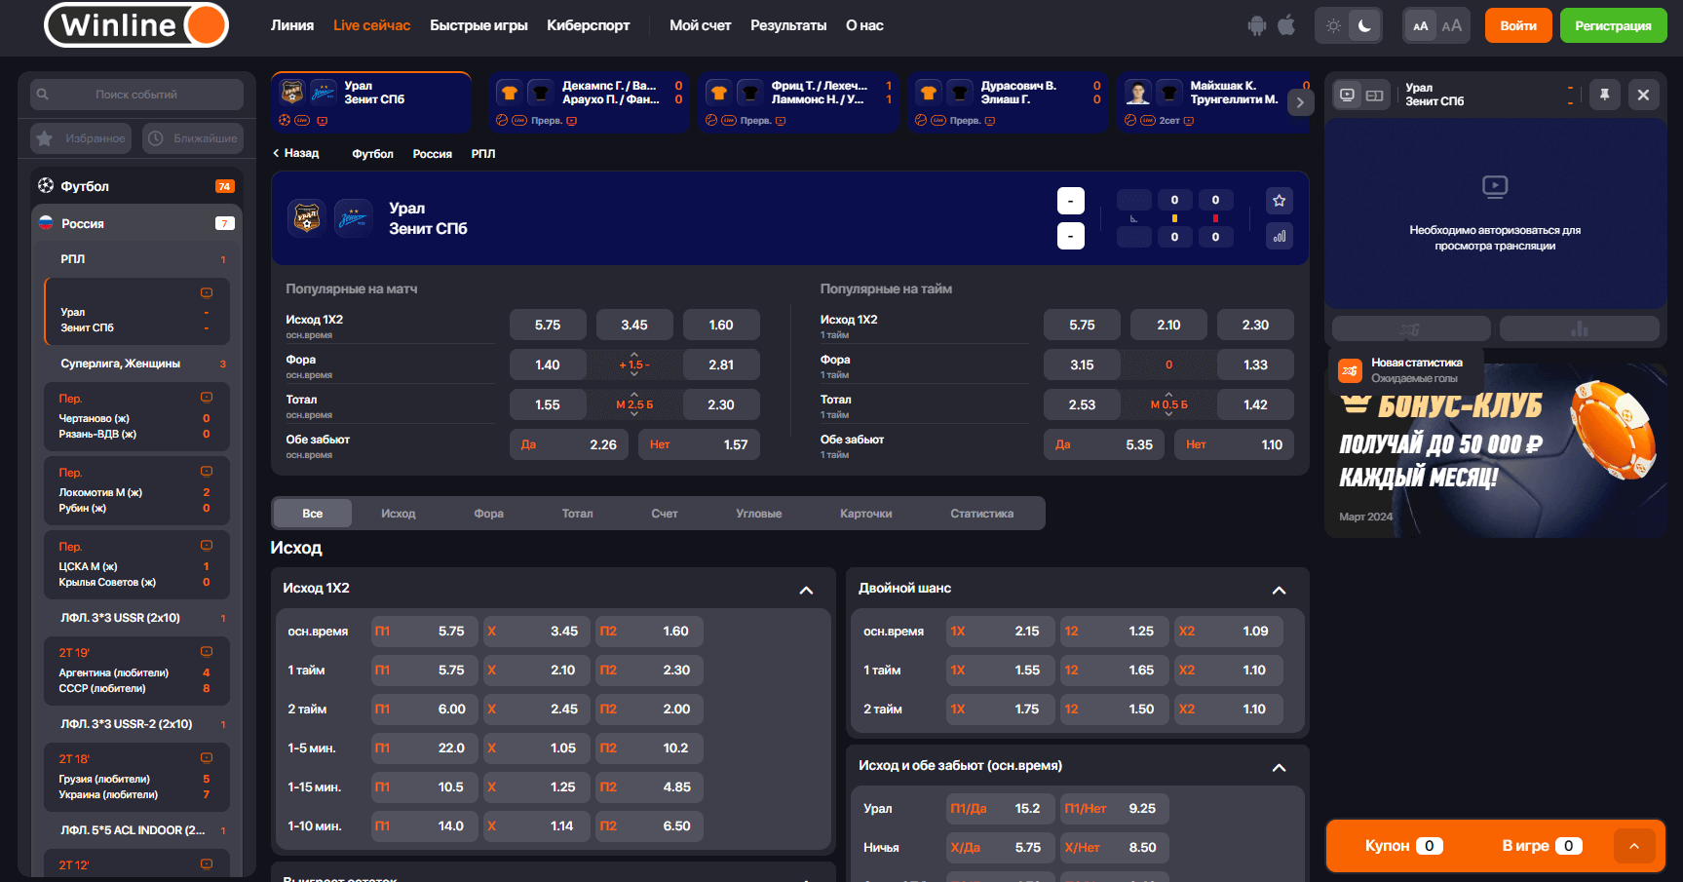Image resolution: width=1683 pixels, height=882 pixels.
Task: Open the Линия menu
Action: tap(292, 25)
